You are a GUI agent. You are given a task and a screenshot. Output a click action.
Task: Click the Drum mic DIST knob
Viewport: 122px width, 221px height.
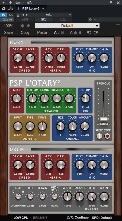tap(80, 165)
